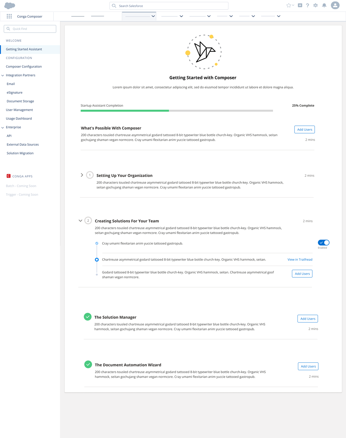The image size is (346, 438).
Task: Open the third nav tab dropdown chevron
Action: click(209, 16)
